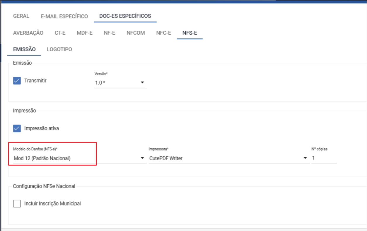Disable the Impressão ativa checkbox

point(17,128)
